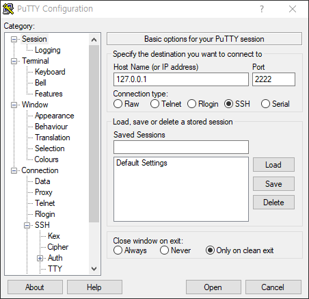Collapse the Window tree node

14,105
